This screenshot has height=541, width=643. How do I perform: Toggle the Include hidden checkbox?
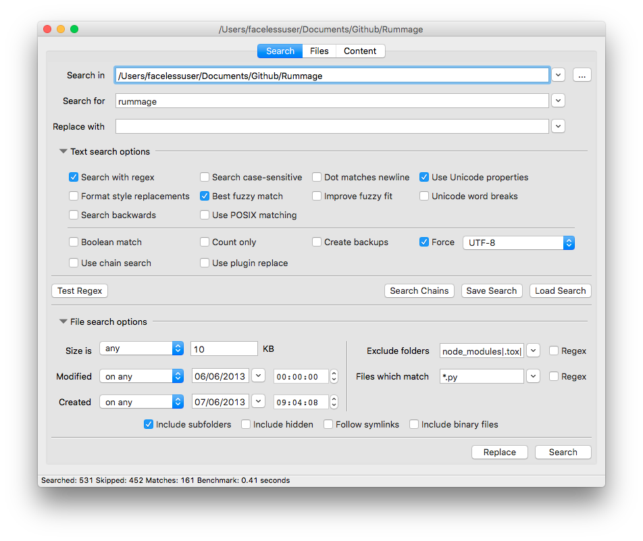click(x=247, y=425)
